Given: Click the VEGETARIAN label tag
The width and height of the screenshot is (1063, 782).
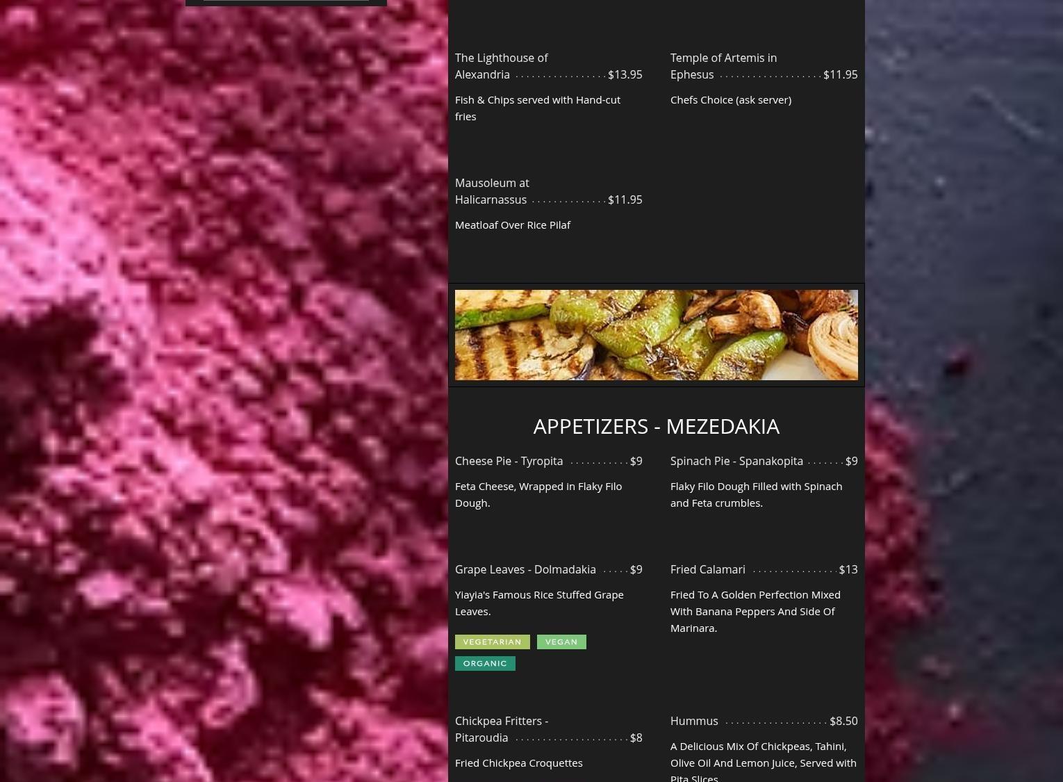Looking at the screenshot, I should pyautogui.click(x=493, y=642).
